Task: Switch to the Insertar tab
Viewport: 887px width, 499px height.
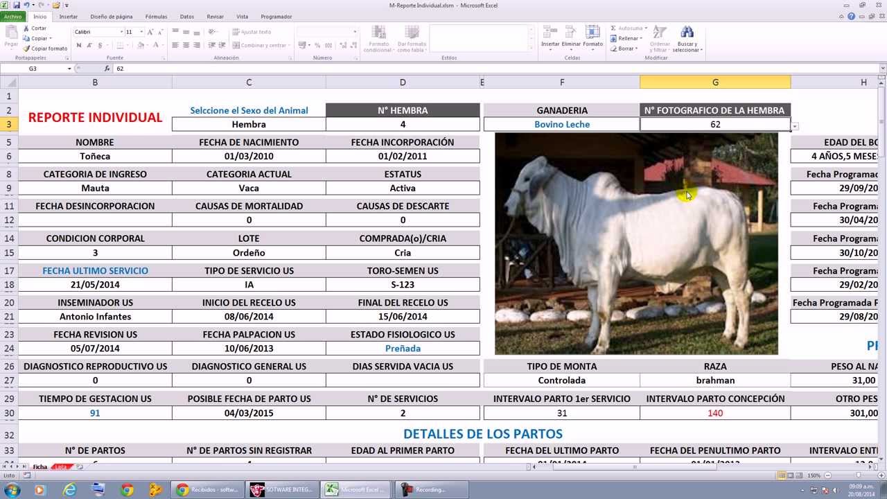Action: click(69, 16)
